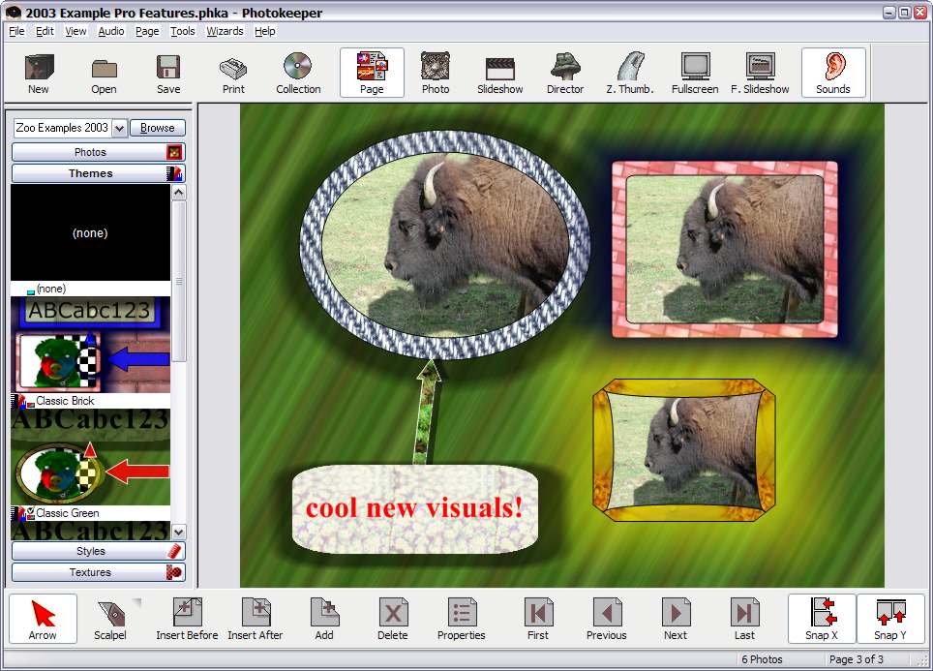Expand the Styles panel section

tap(98, 551)
